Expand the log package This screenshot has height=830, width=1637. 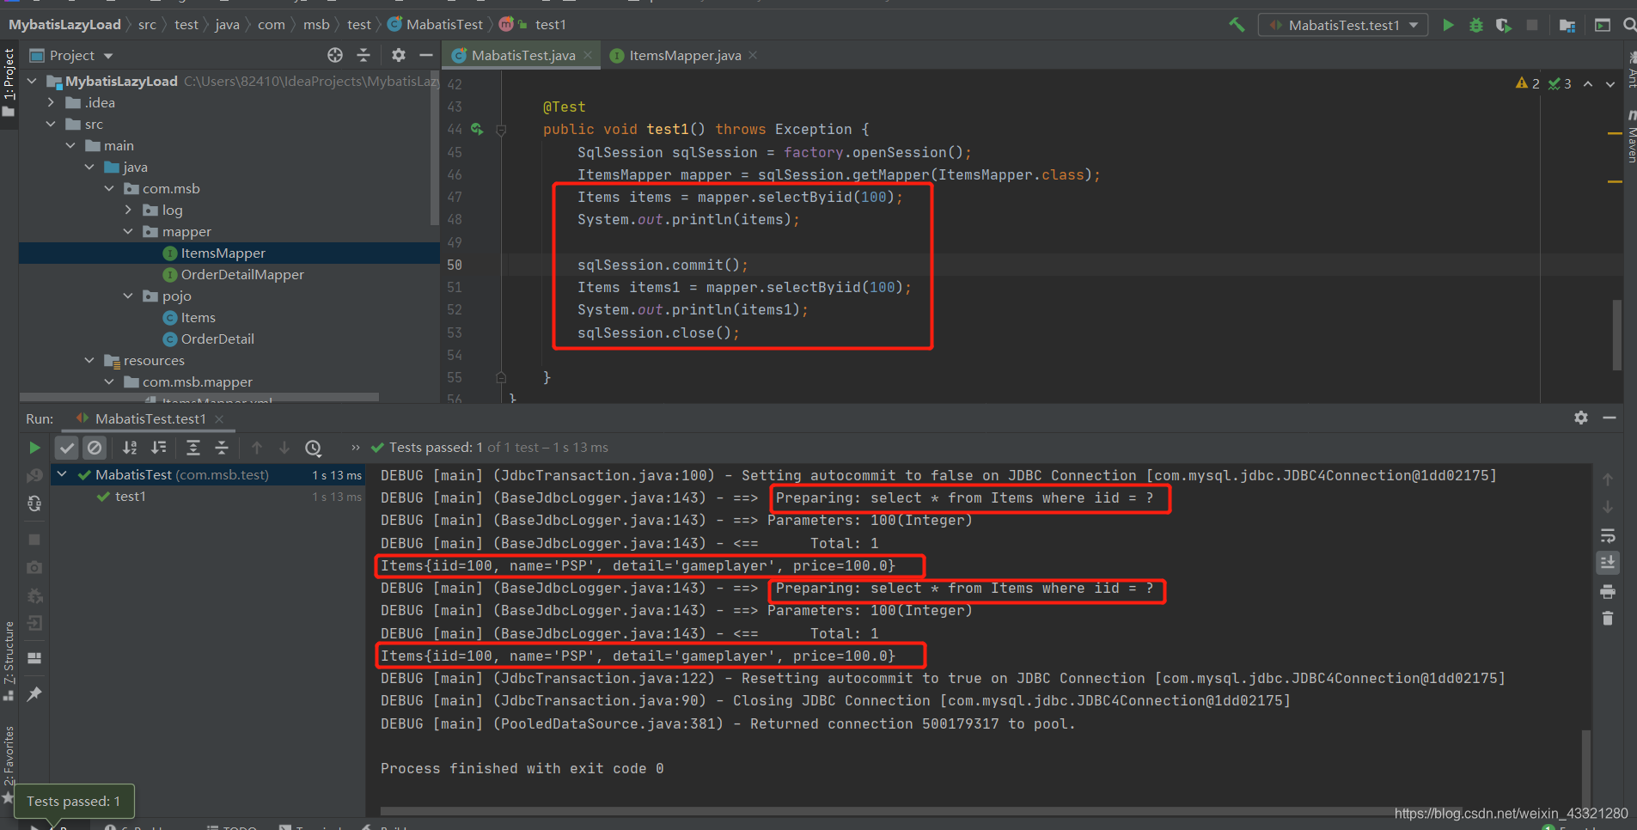point(128,210)
